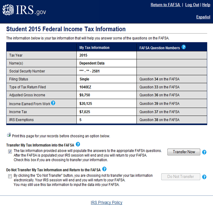Click the IRS Exemptions row label

(x=21, y=120)
